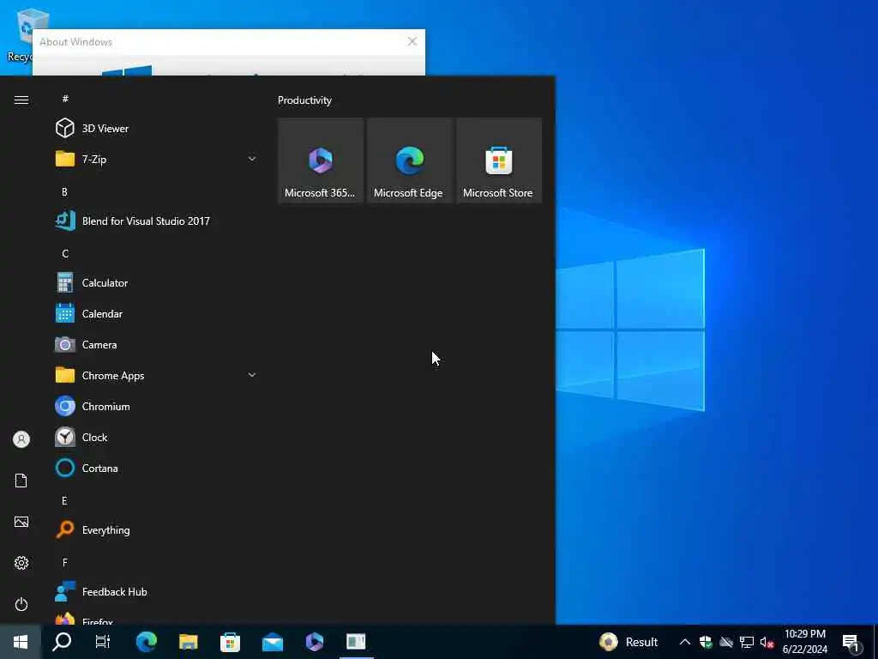Screen dimensions: 878x659
Task: Open the Calculator app
Action: 157,283
